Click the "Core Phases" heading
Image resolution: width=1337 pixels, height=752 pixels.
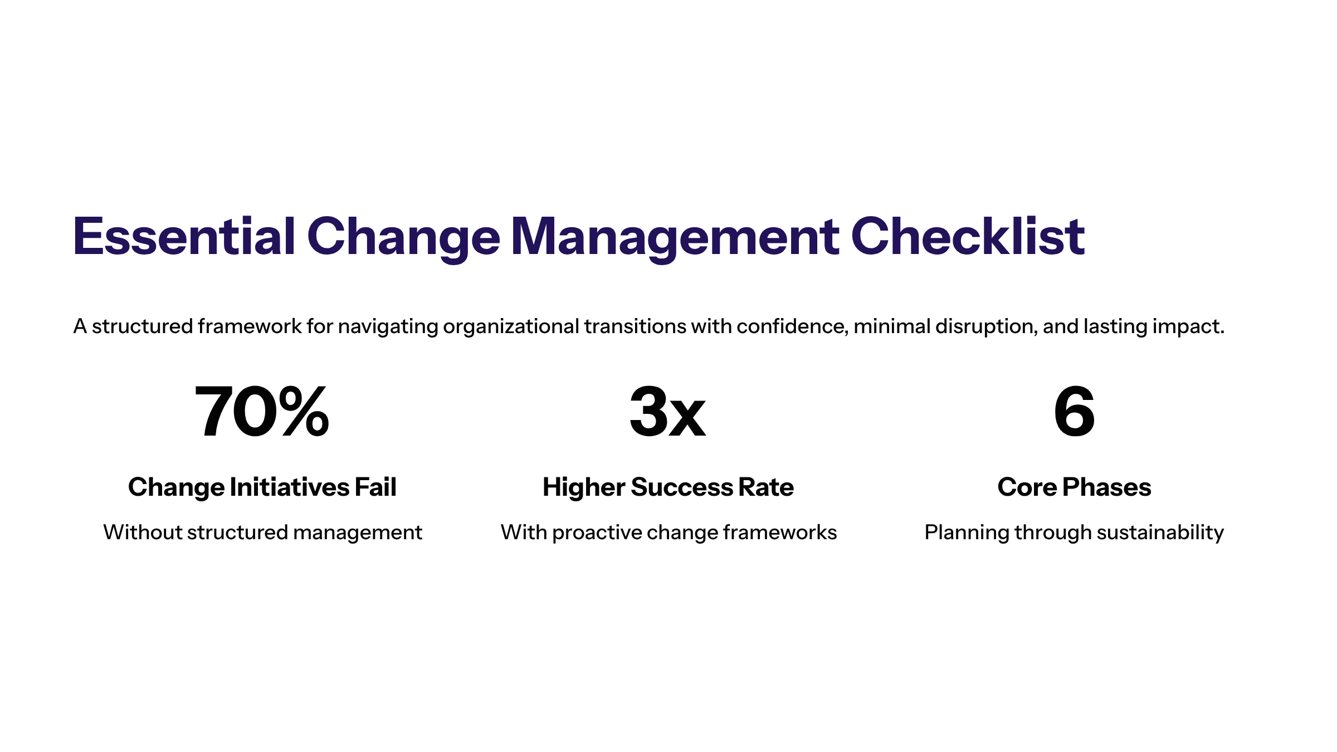click(1074, 487)
